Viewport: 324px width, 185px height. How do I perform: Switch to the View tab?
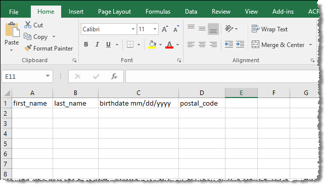tap(251, 12)
